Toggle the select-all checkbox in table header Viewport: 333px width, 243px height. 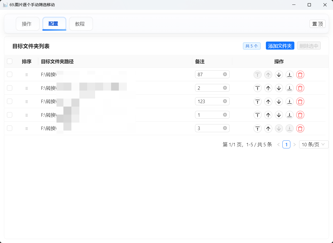(10, 62)
